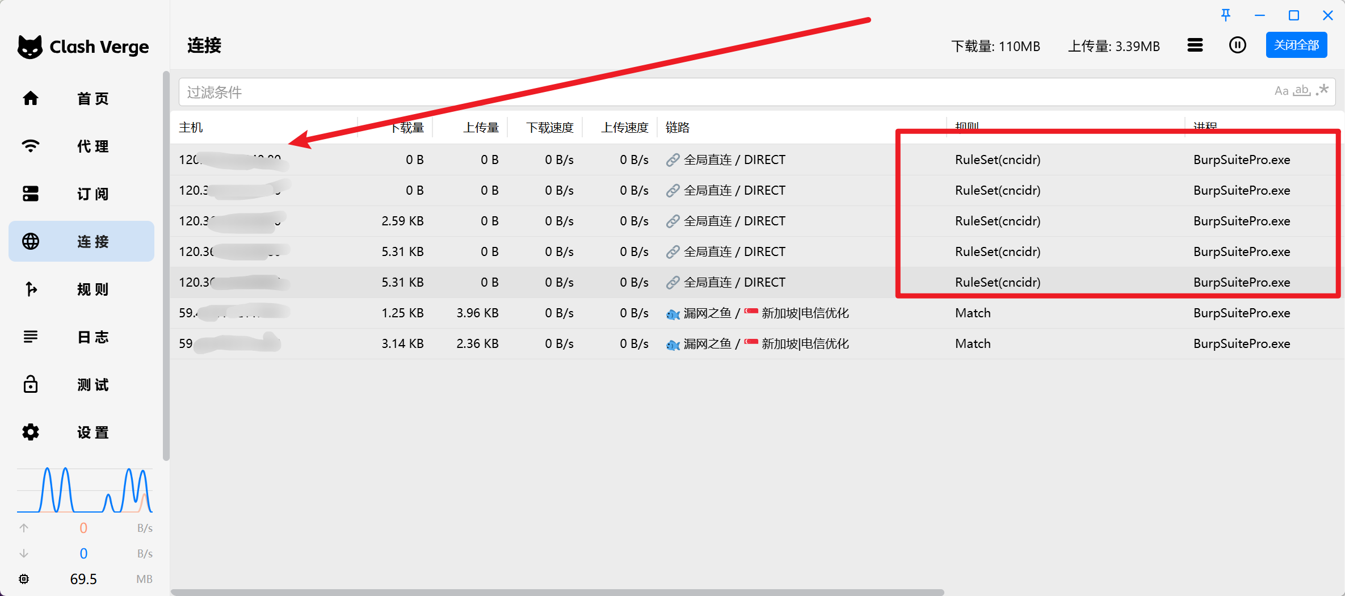Focus the 过滤条件 filter input
Viewport: 1345px width, 596px height.
(757, 92)
